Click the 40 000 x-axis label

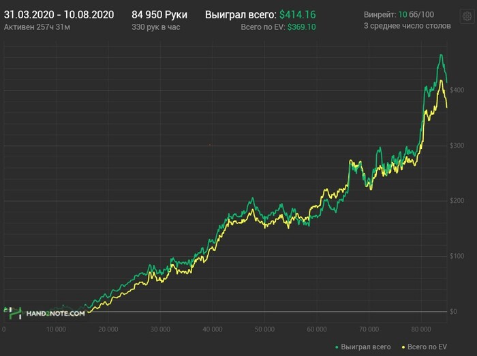click(x=213, y=329)
